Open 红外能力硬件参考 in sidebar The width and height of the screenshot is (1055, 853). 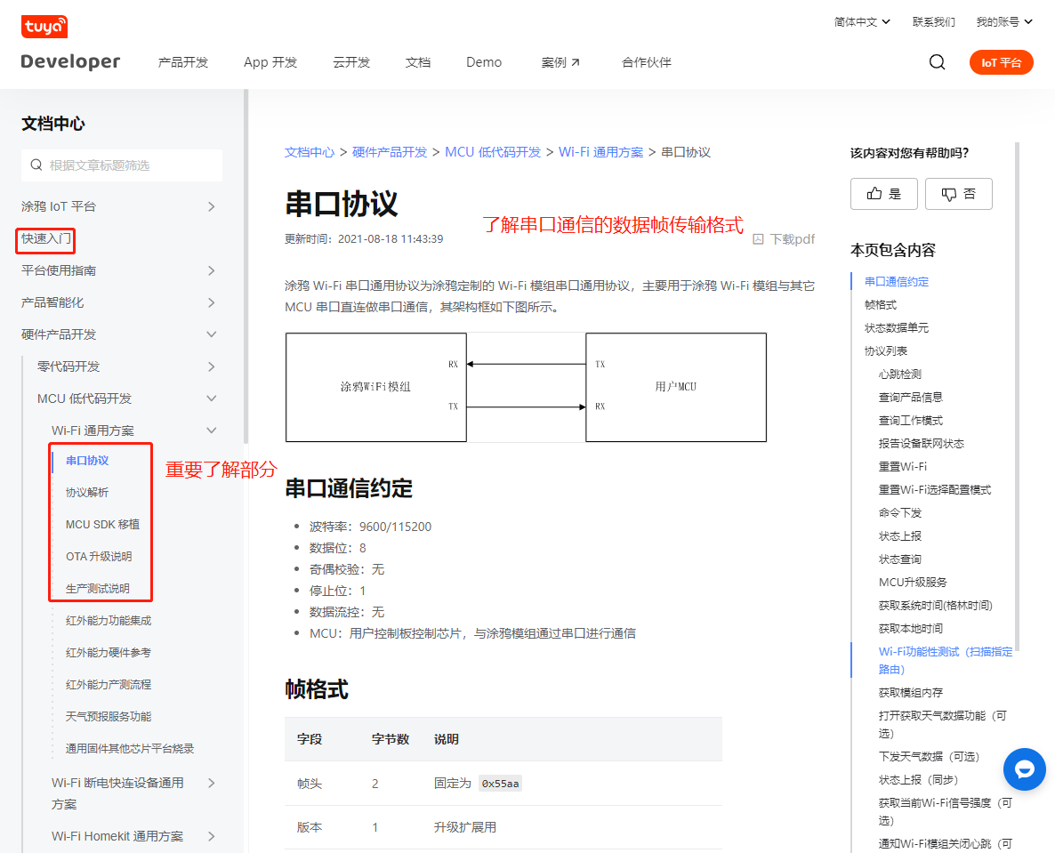click(x=109, y=653)
